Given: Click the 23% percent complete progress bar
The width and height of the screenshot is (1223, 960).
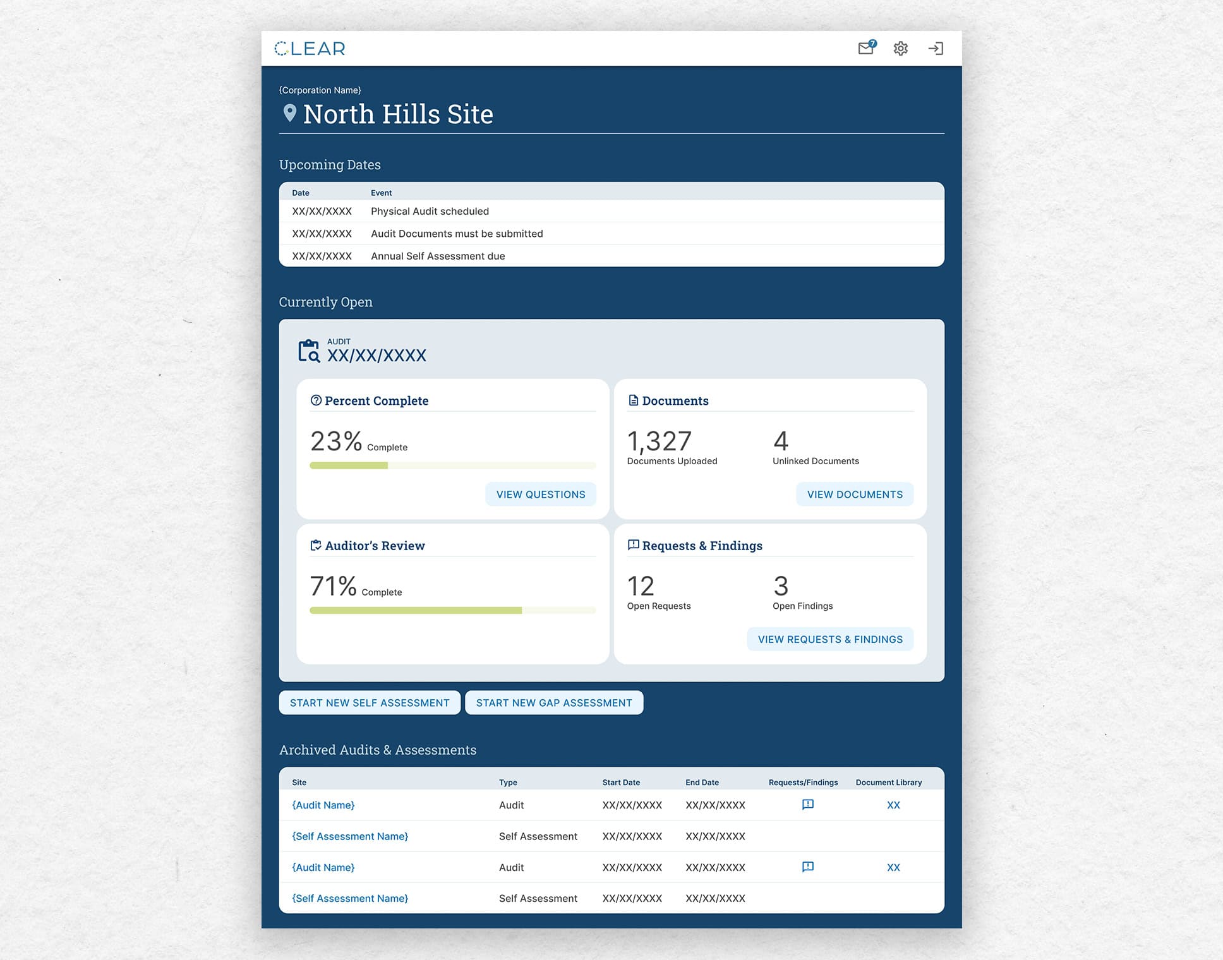Looking at the screenshot, I should (x=452, y=465).
